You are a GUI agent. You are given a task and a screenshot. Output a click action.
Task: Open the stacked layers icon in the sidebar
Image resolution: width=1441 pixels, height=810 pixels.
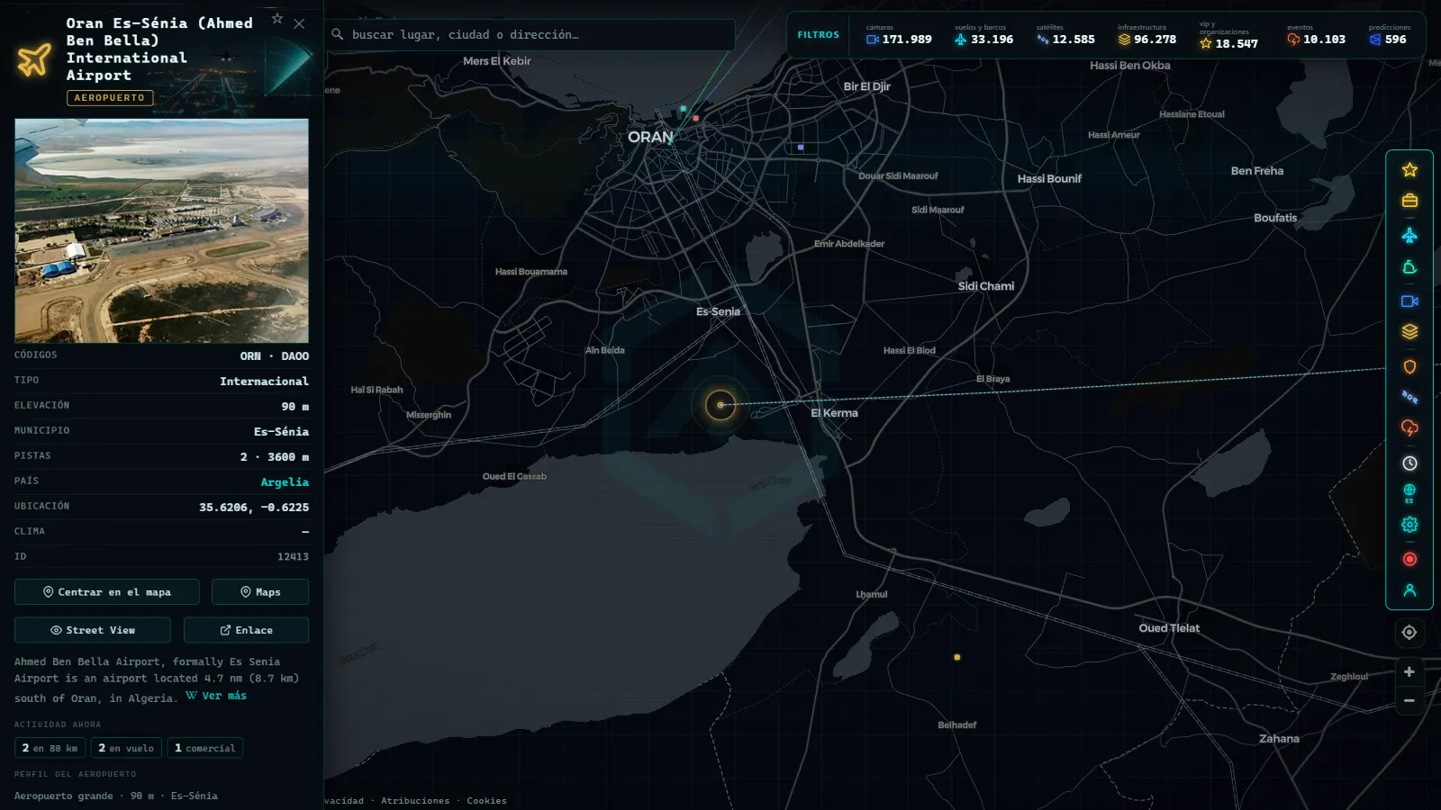click(x=1409, y=332)
